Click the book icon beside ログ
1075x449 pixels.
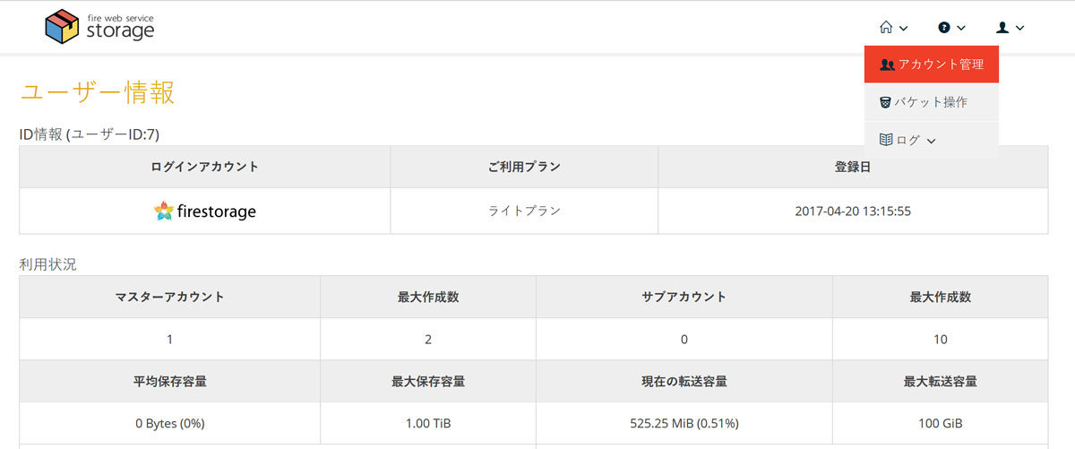(x=886, y=140)
